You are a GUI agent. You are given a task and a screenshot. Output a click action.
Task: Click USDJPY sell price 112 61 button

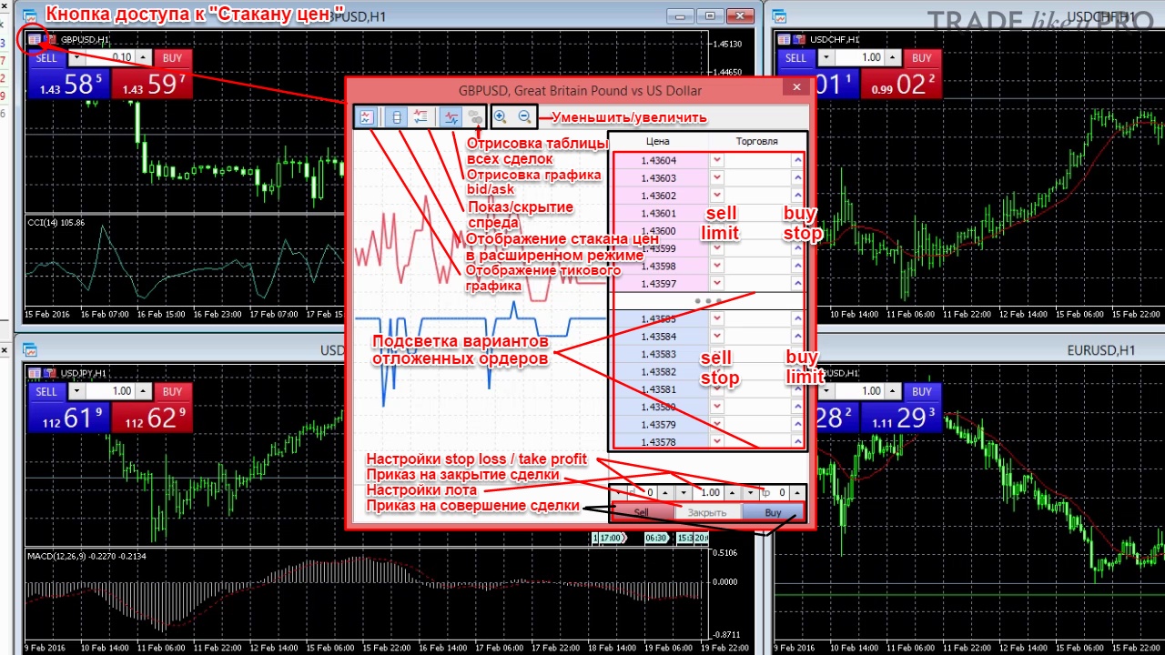[68, 417]
